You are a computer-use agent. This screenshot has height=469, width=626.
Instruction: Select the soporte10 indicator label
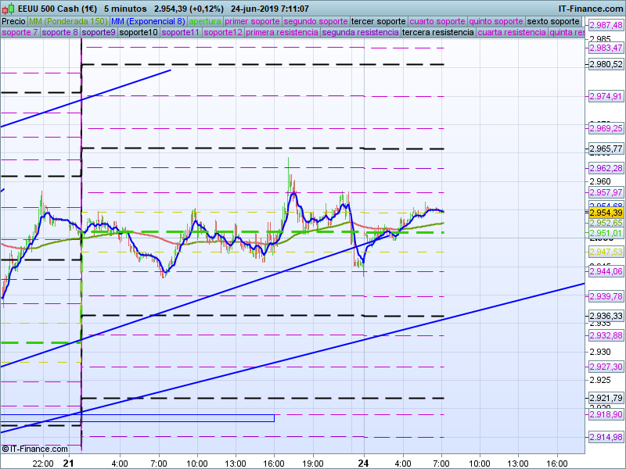tap(139, 33)
